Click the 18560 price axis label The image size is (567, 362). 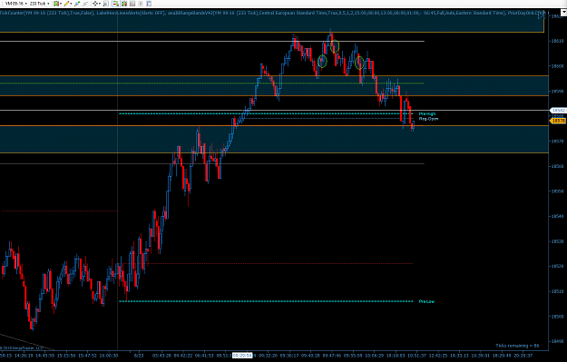(x=558, y=166)
